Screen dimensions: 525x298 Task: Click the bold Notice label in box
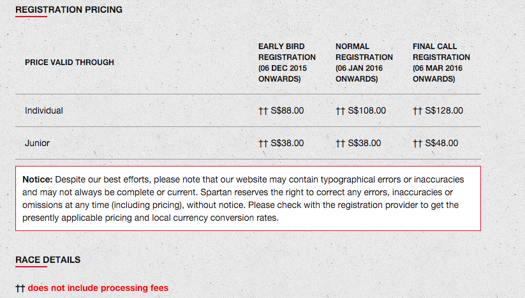pyautogui.click(x=38, y=179)
